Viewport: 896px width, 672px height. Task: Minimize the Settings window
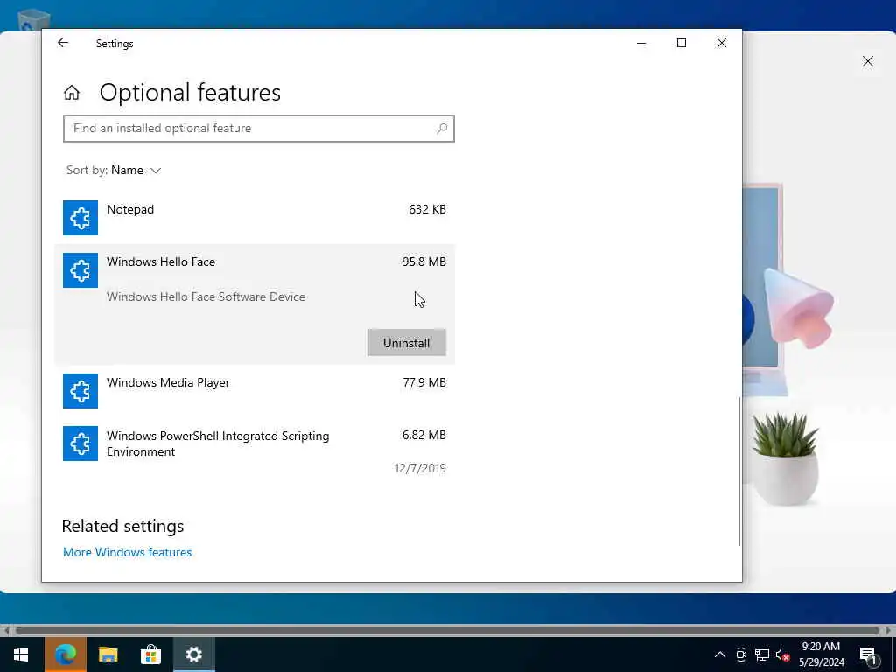tap(641, 43)
